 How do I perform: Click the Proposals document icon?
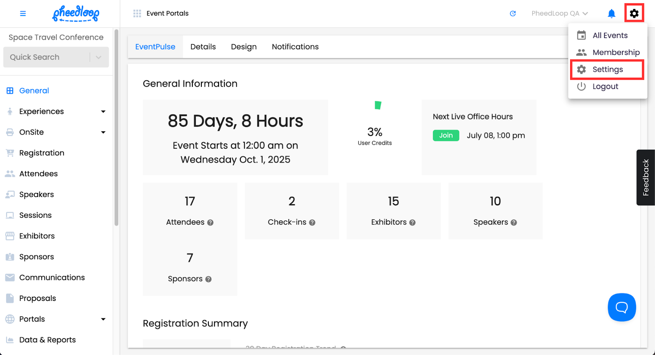[10, 298]
